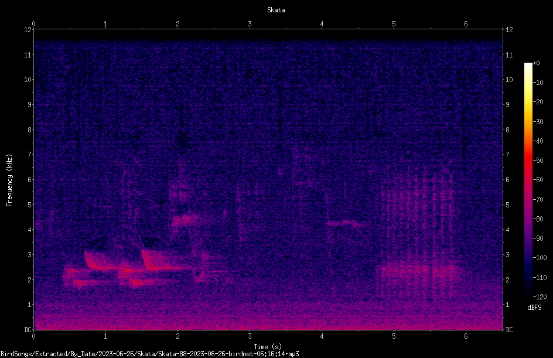Click the "dBFS" color scale label
Screen dimensions: 553x358
[534, 308]
